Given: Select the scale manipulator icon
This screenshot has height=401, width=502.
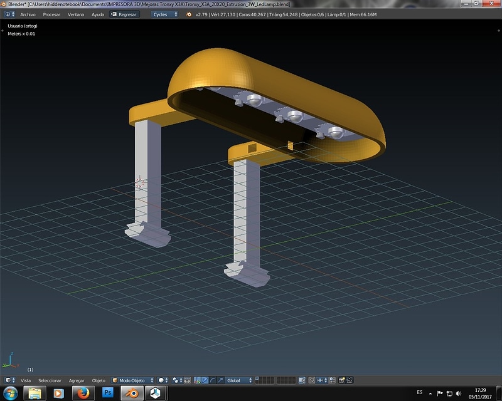Looking at the screenshot, I should [x=220, y=380].
